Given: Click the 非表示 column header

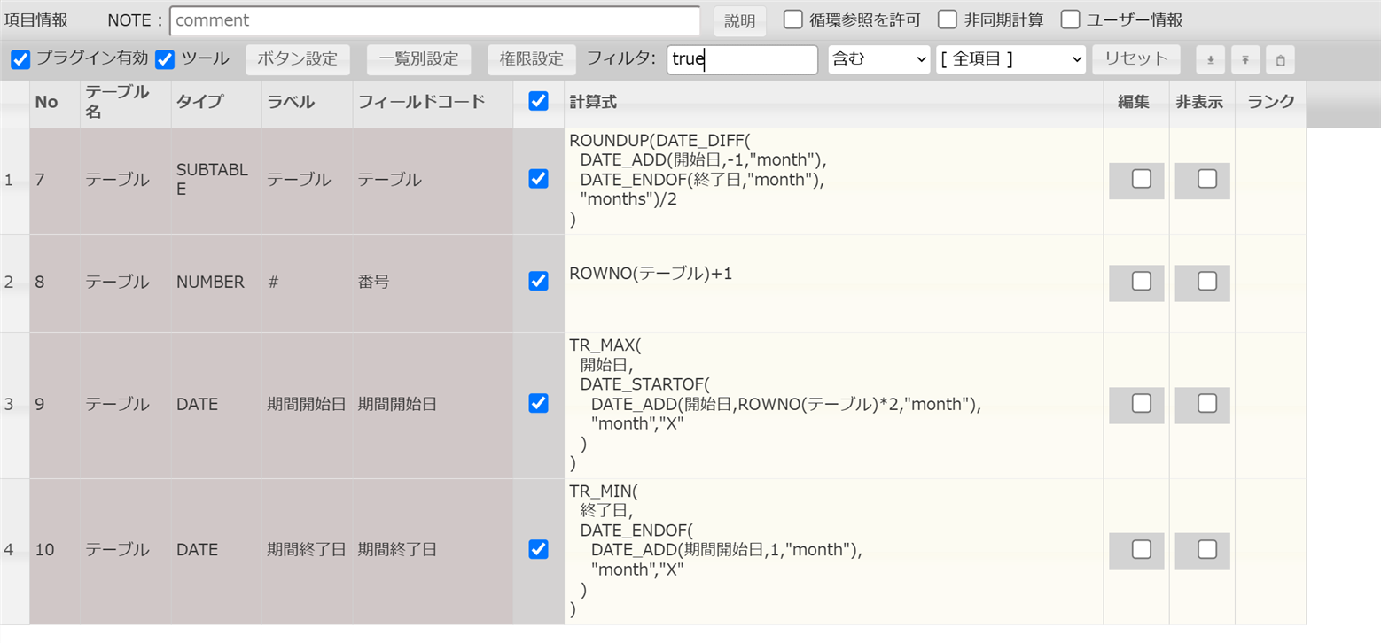Looking at the screenshot, I should click(x=1202, y=102).
